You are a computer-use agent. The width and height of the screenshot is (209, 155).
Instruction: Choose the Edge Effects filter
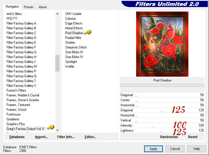(74, 23)
